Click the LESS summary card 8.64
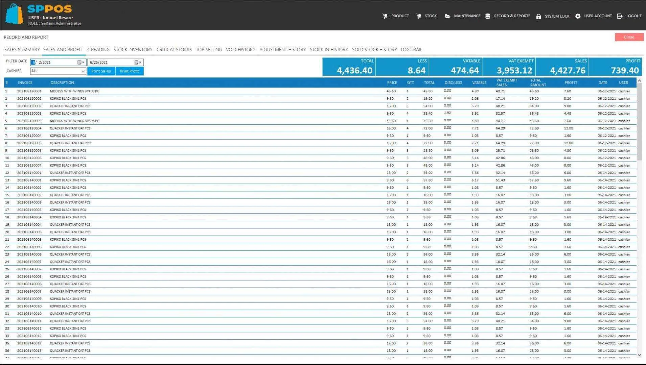646x365 pixels. [x=402, y=67]
